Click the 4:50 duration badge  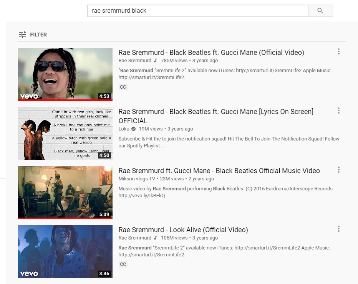[104, 155]
